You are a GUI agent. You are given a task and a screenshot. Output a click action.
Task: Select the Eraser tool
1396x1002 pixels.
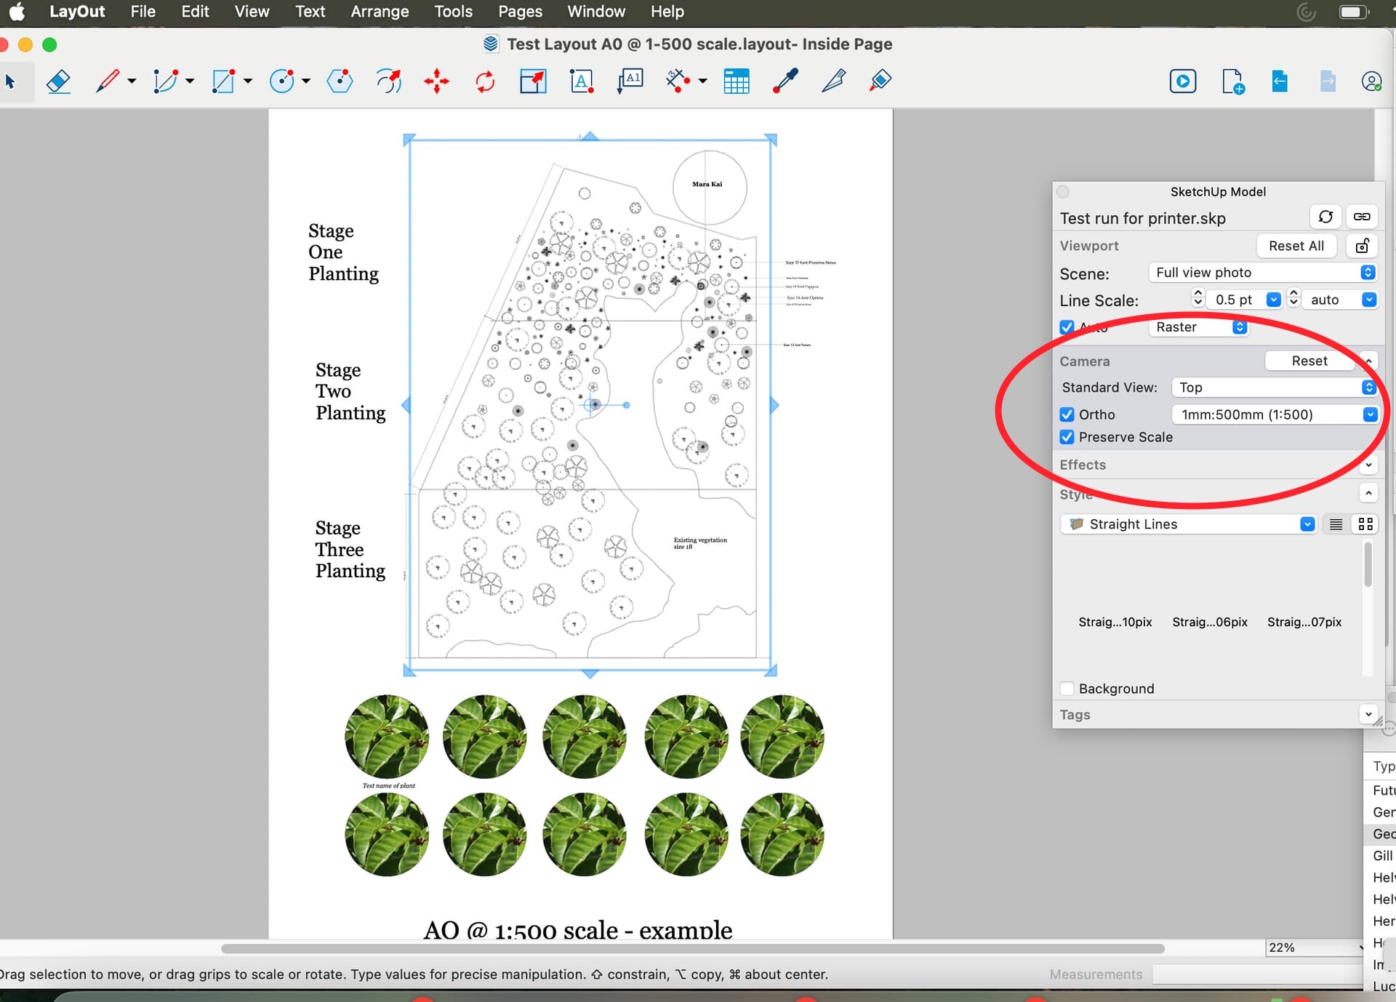[58, 81]
